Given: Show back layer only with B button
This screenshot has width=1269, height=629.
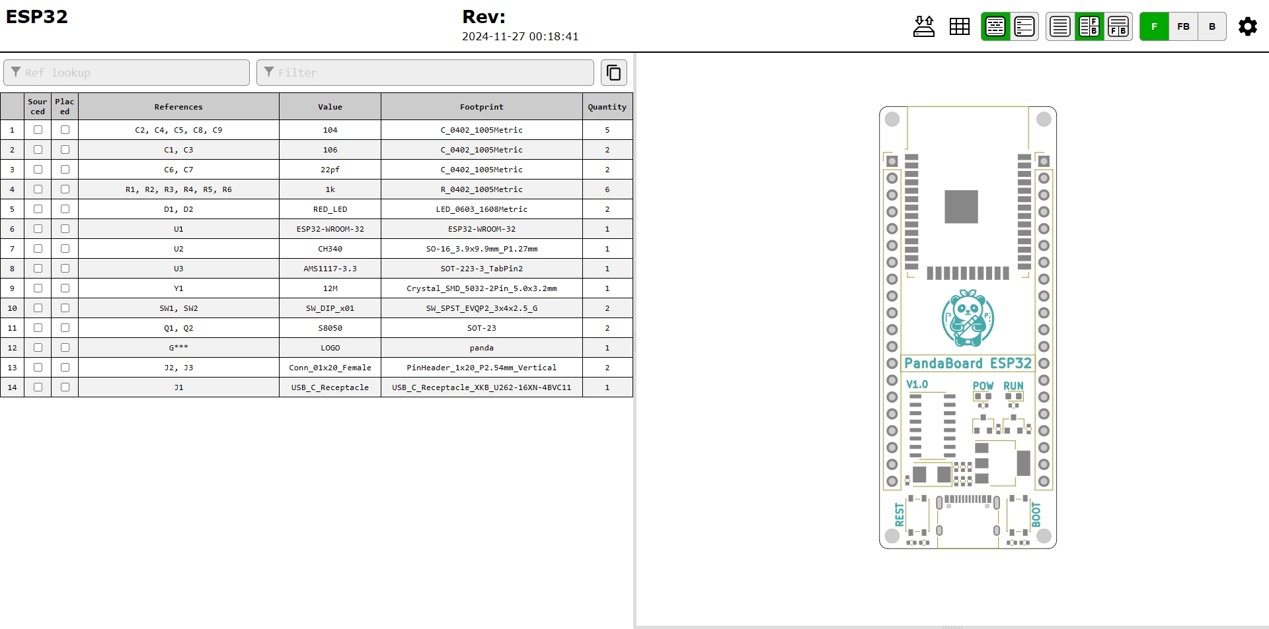Looking at the screenshot, I should click(x=1212, y=26).
